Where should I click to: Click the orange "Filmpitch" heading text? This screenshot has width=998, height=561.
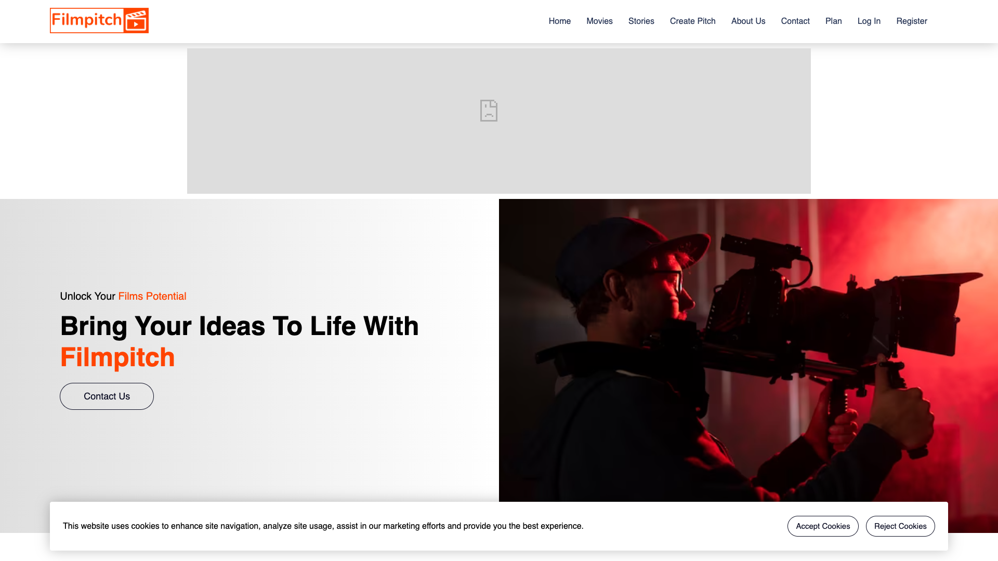tap(117, 357)
